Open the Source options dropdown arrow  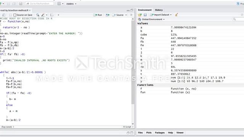click(x=126, y=15)
